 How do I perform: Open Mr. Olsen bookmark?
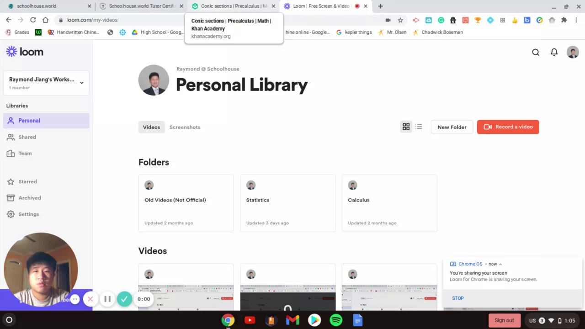[392, 32]
